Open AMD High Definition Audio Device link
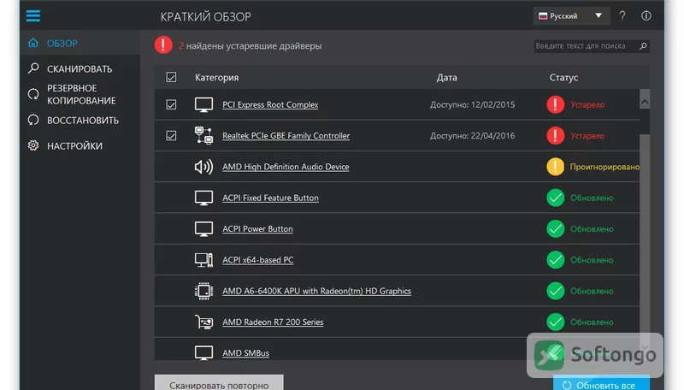684x390 pixels. tap(286, 167)
